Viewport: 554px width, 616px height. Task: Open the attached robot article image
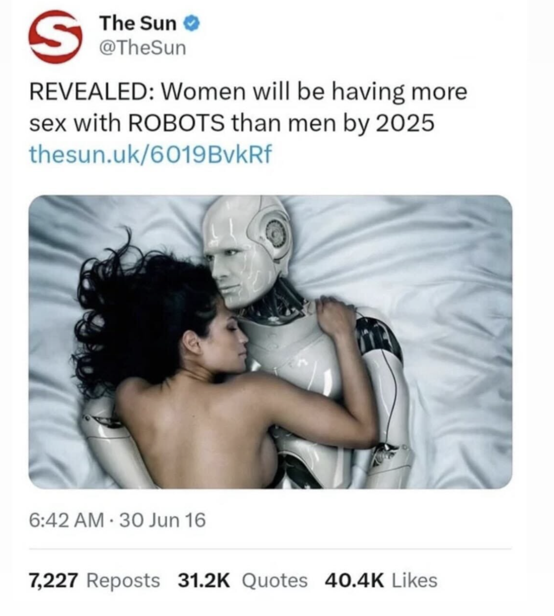click(x=270, y=342)
